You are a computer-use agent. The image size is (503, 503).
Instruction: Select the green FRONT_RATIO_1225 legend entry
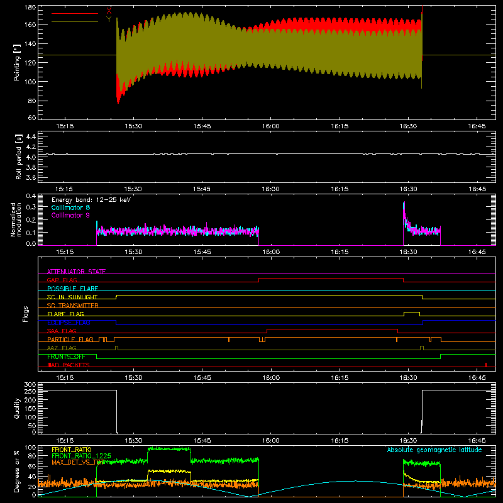tap(82, 456)
